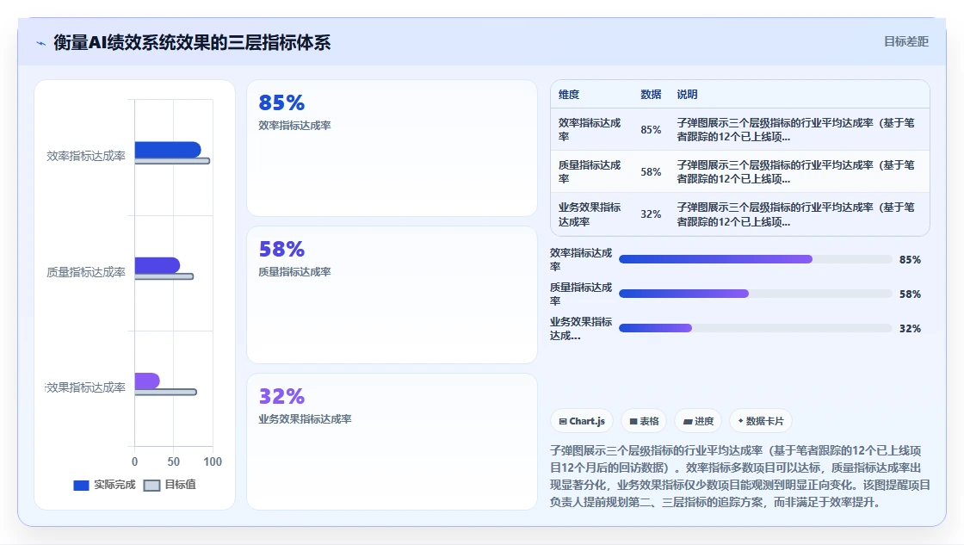The image size is (964, 545).
Task: Click the 业务效果指标达成率 table row label
Action: [590, 214]
